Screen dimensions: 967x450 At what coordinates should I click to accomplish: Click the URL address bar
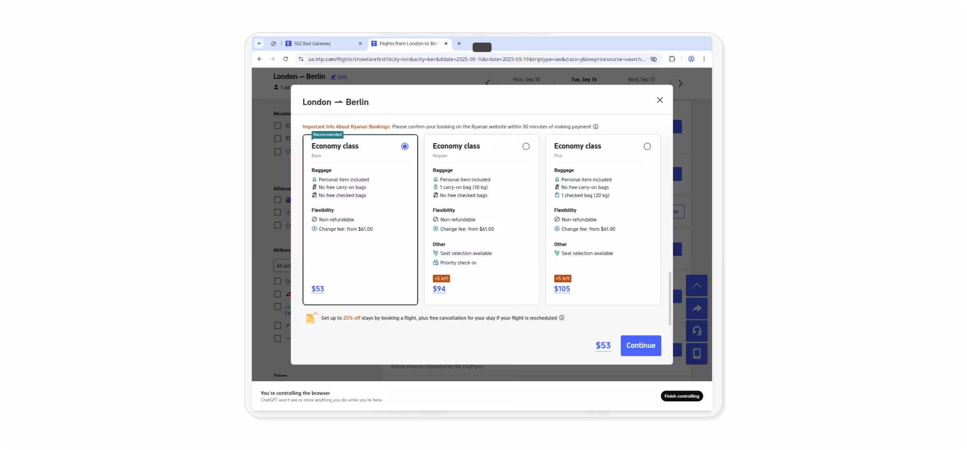[475, 59]
